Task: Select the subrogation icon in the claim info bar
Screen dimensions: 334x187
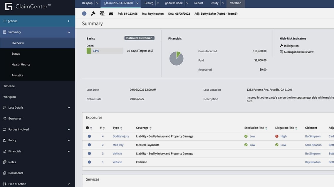Action: click(102, 13)
